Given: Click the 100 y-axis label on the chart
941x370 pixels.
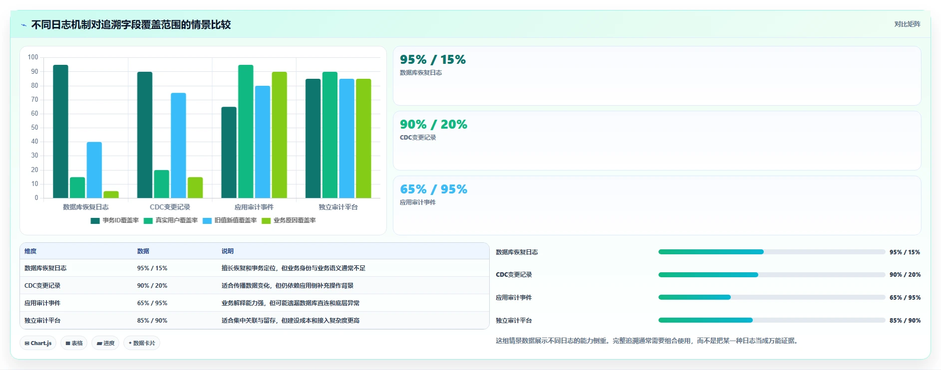Looking at the screenshot, I should click(x=33, y=57).
